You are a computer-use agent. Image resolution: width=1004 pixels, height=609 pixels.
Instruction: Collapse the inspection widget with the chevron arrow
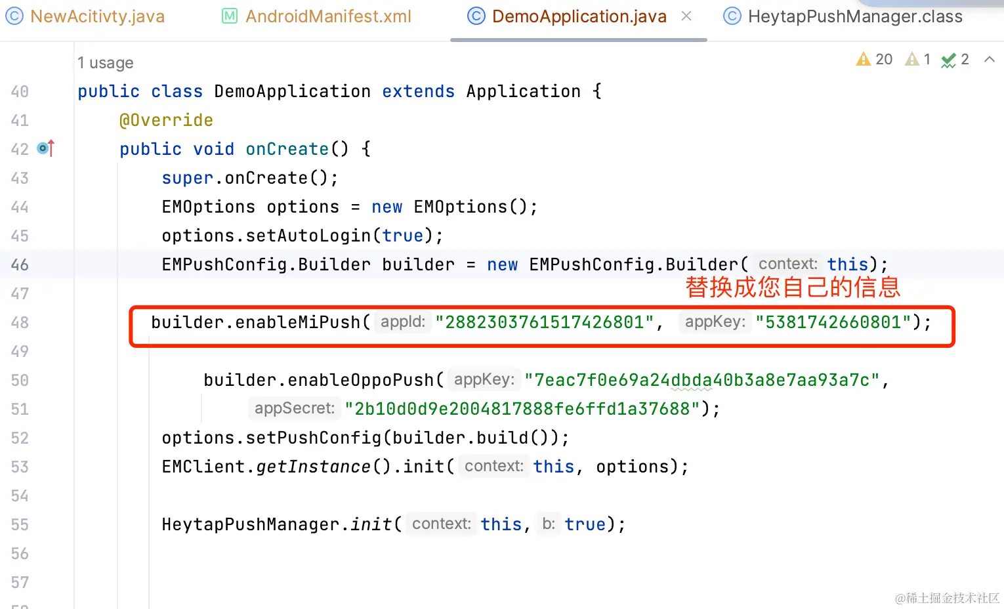(x=990, y=60)
